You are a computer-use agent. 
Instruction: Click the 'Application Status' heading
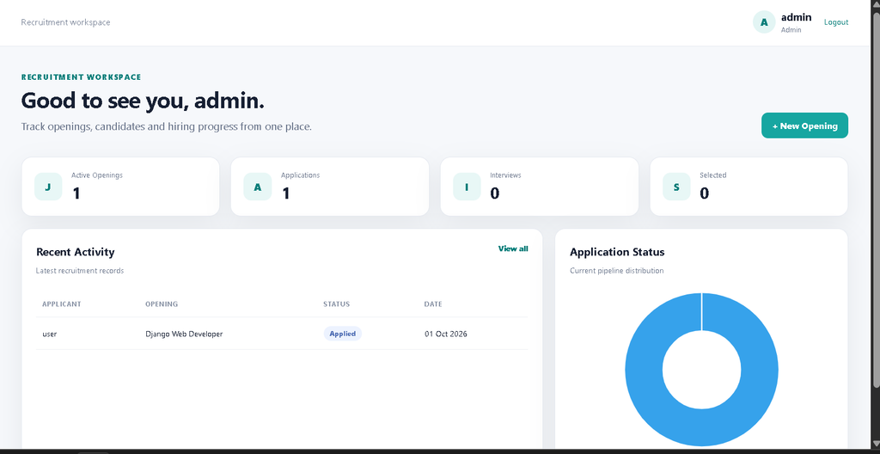pyautogui.click(x=617, y=252)
